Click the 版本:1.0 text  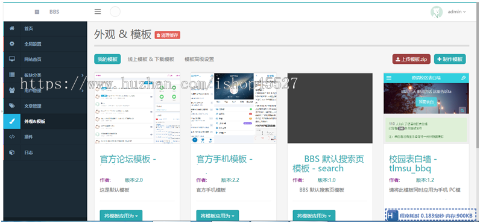pos(326,180)
